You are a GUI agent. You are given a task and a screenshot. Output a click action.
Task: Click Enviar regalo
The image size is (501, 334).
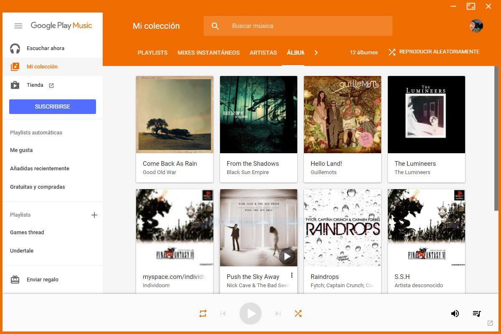click(43, 280)
